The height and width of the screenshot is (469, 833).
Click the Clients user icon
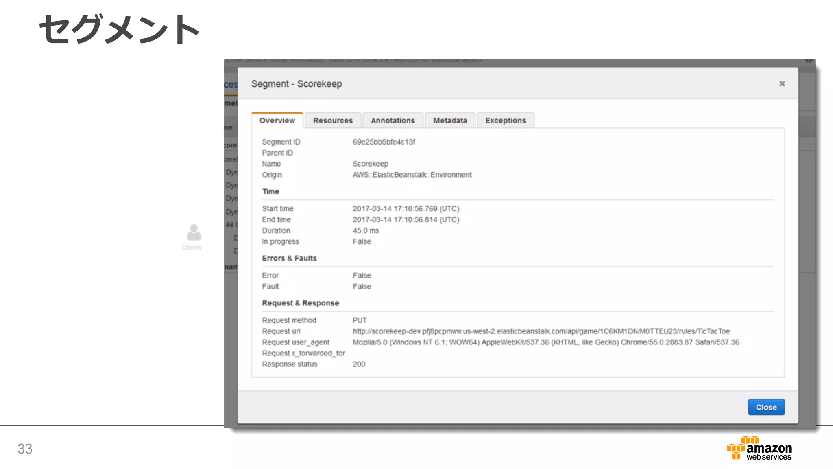(x=194, y=232)
